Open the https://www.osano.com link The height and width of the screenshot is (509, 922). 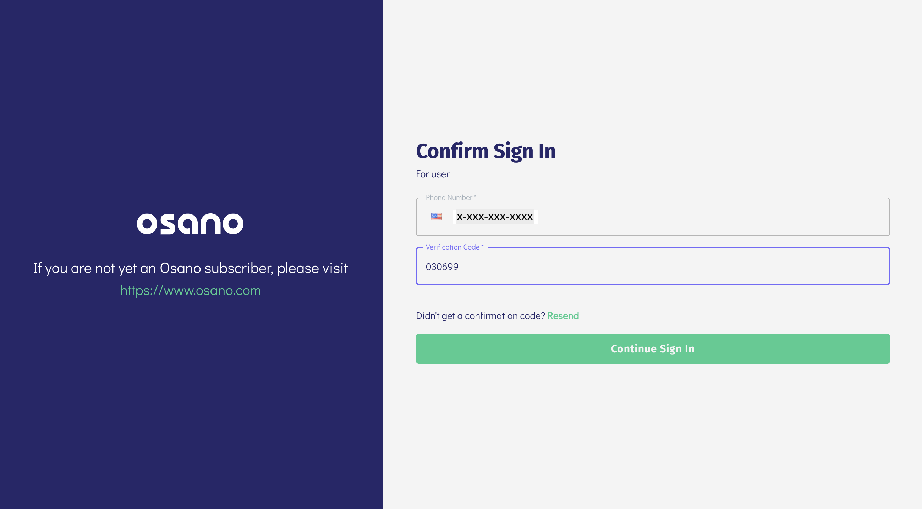(x=191, y=290)
